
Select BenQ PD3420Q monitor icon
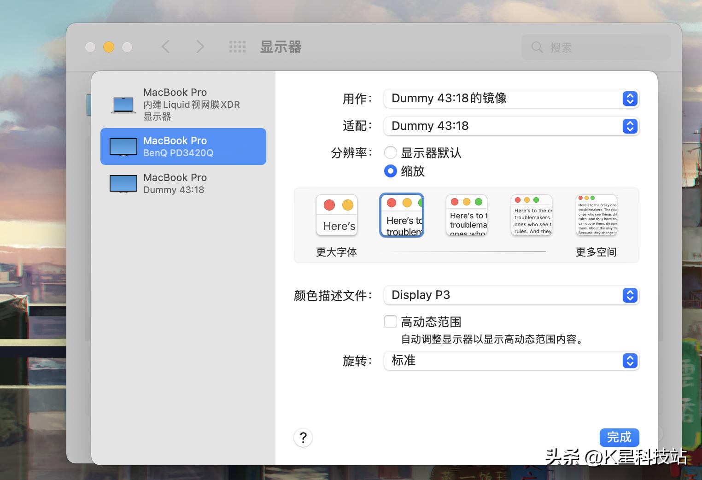coord(123,146)
